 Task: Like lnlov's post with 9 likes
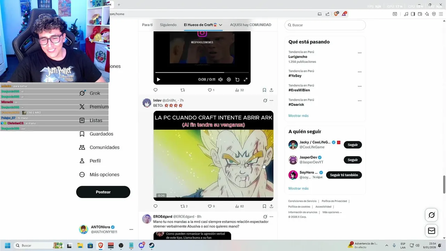tap(211, 206)
